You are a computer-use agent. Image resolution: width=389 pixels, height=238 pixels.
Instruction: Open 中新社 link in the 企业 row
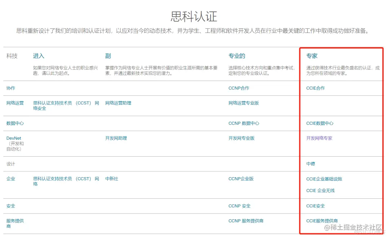tap(112, 179)
